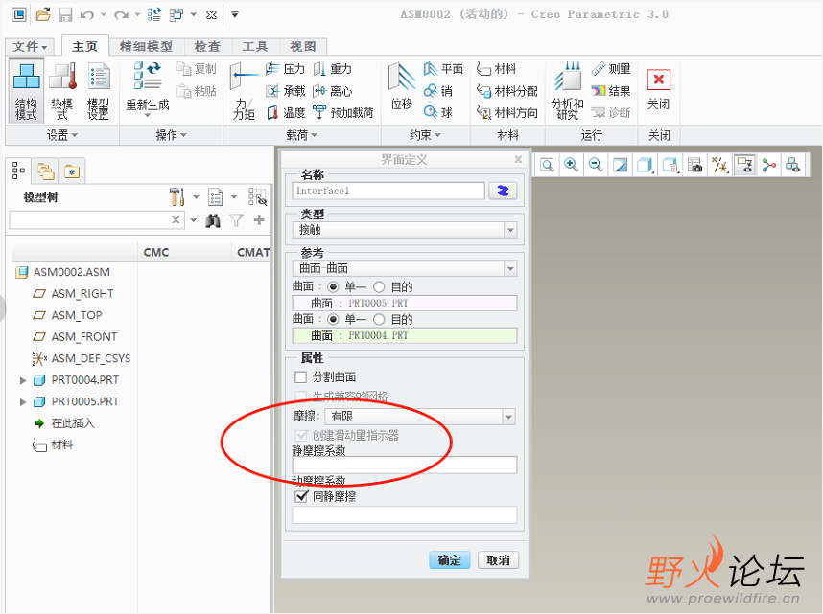Create 销 pin constraint

[438, 91]
